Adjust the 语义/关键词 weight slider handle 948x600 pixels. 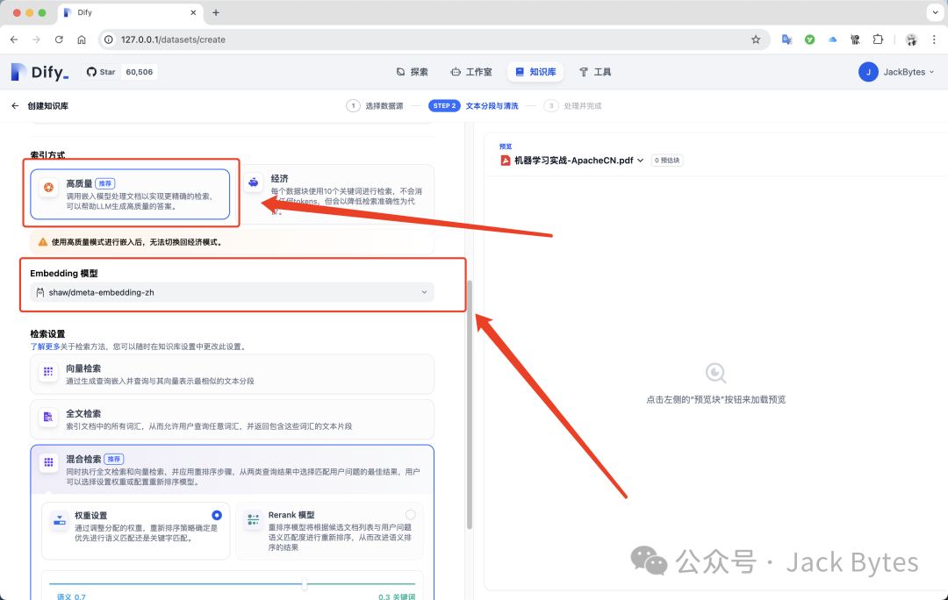point(304,583)
